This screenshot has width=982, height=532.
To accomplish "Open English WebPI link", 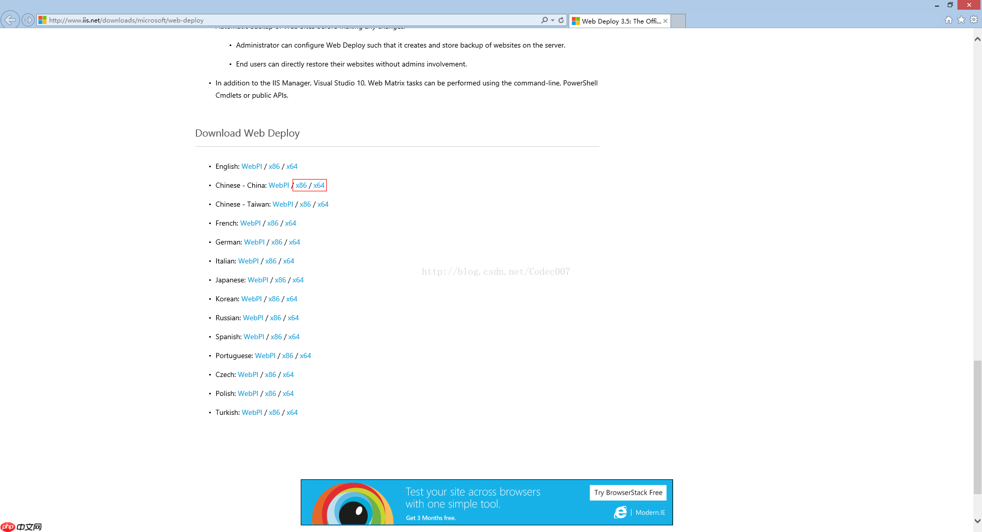I will point(252,166).
